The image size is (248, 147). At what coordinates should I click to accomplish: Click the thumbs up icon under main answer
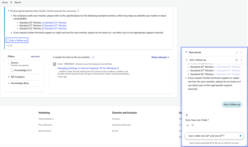coord(8,46)
